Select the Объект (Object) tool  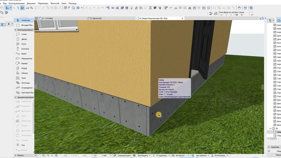pyautogui.click(x=24, y=73)
